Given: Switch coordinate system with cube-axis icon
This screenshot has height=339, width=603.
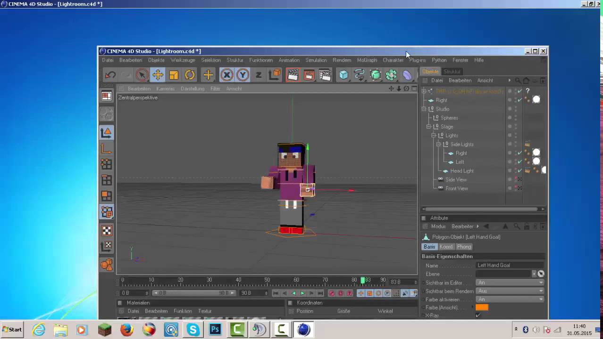Looking at the screenshot, I should pos(275,75).
